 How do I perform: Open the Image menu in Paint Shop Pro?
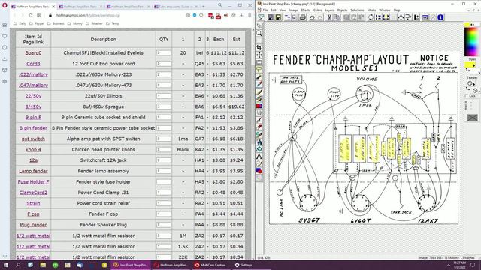pyautogui.click(x=293, y=10)
